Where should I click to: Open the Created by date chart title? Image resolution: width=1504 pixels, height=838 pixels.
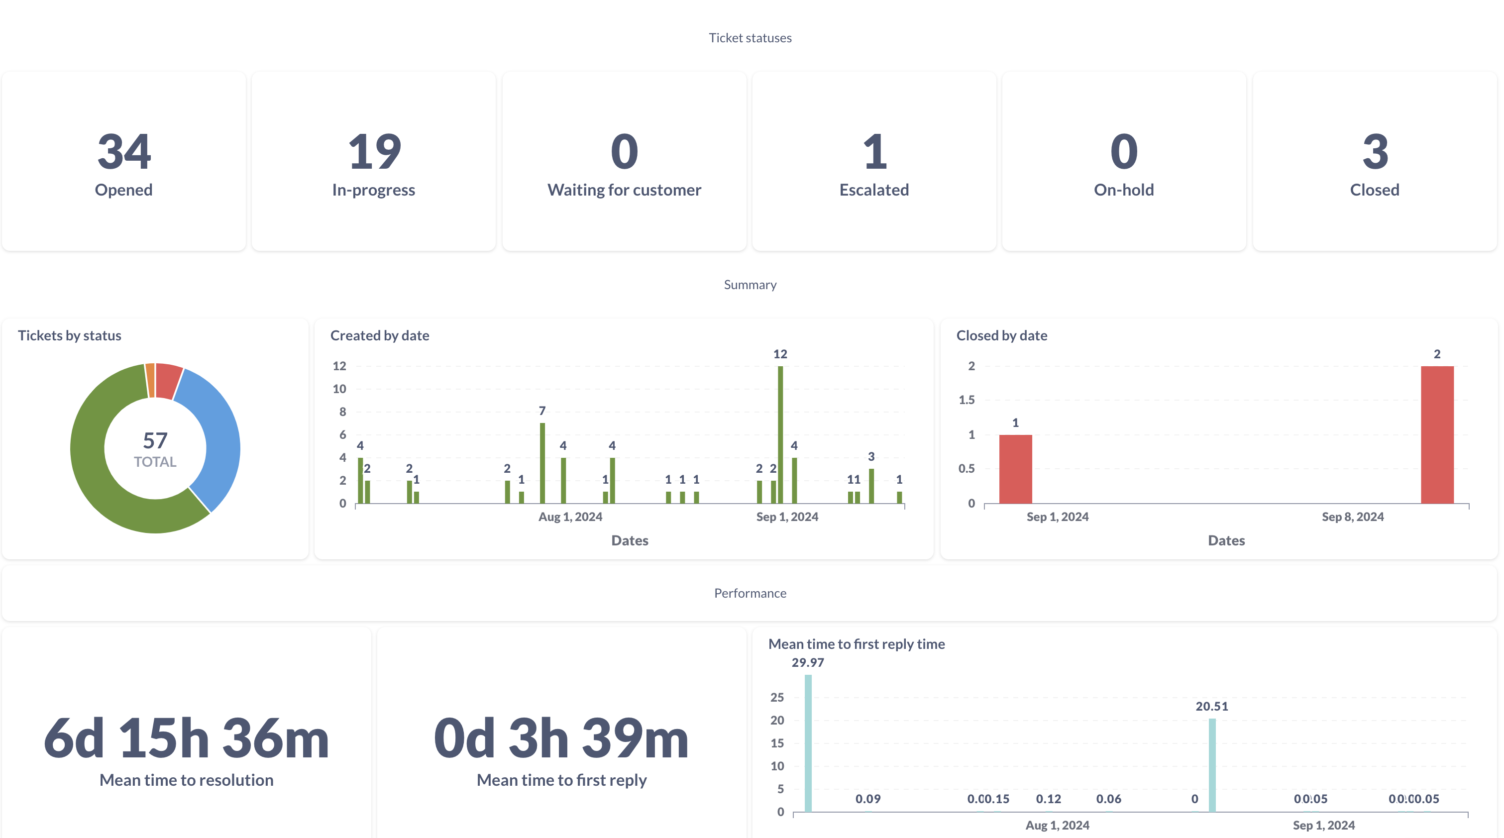point(380,335)
